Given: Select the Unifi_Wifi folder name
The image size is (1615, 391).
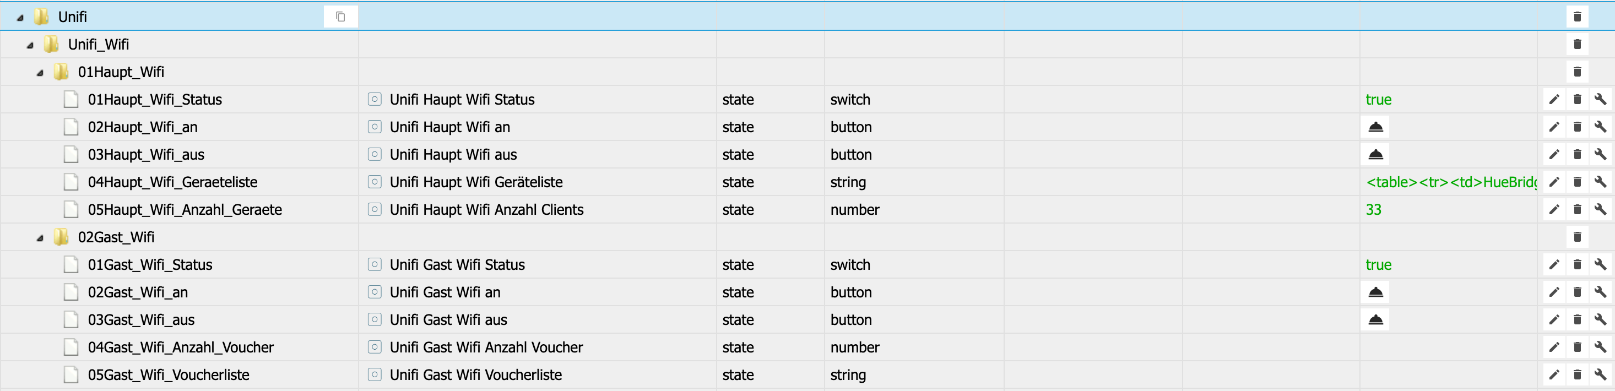Looking at the screenshot, I should 99,45.
